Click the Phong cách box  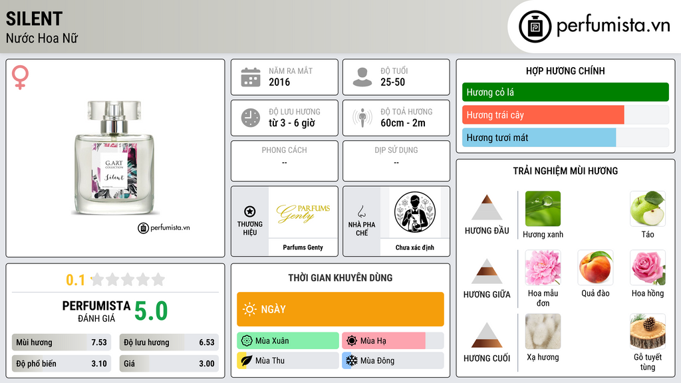pyautogui.click(x=285, y=161)
